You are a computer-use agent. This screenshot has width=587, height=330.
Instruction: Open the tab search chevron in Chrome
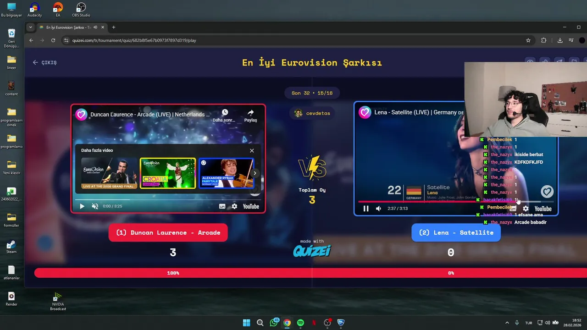pos(31,27)
